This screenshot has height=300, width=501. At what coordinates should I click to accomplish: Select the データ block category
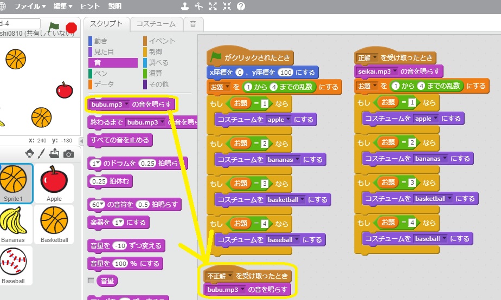coord(113,84)
